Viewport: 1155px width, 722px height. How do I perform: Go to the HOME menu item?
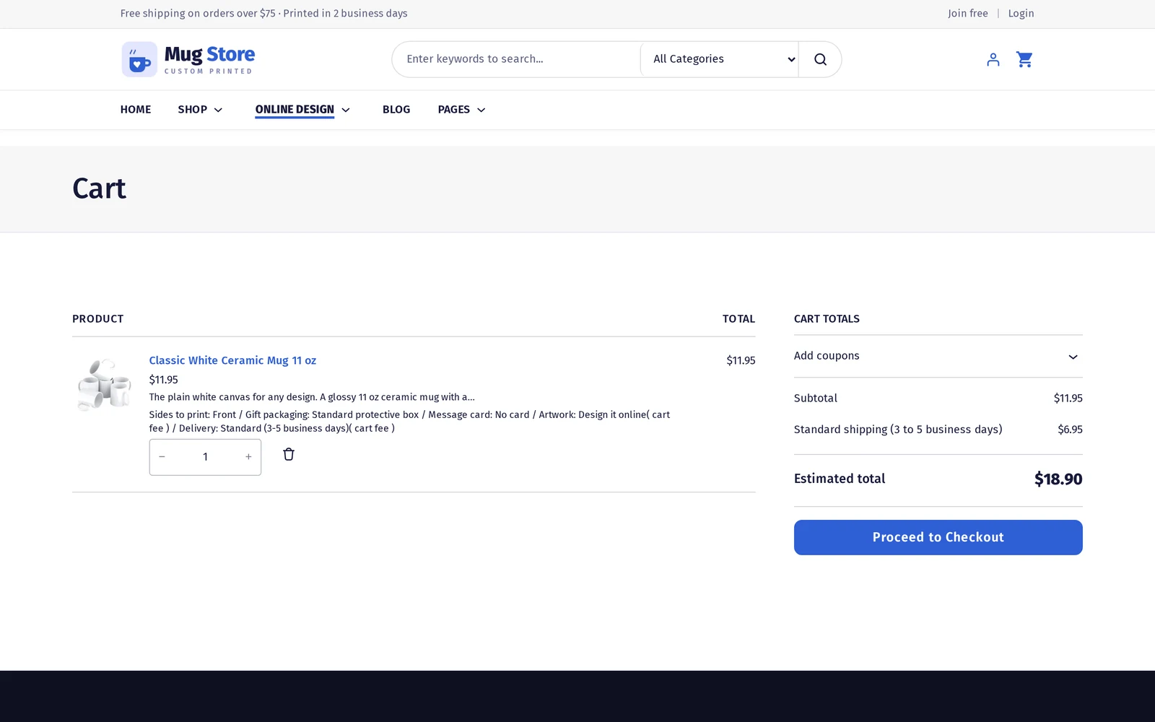click(x=136, y=110)
